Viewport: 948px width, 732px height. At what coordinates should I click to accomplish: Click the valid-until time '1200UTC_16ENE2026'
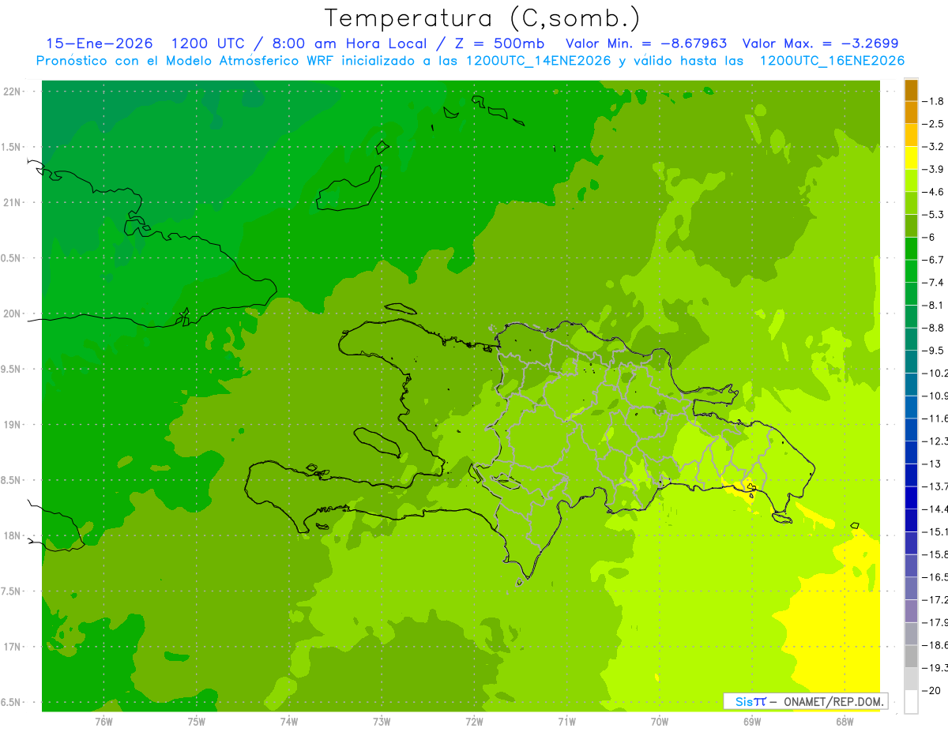click(832, 61)
